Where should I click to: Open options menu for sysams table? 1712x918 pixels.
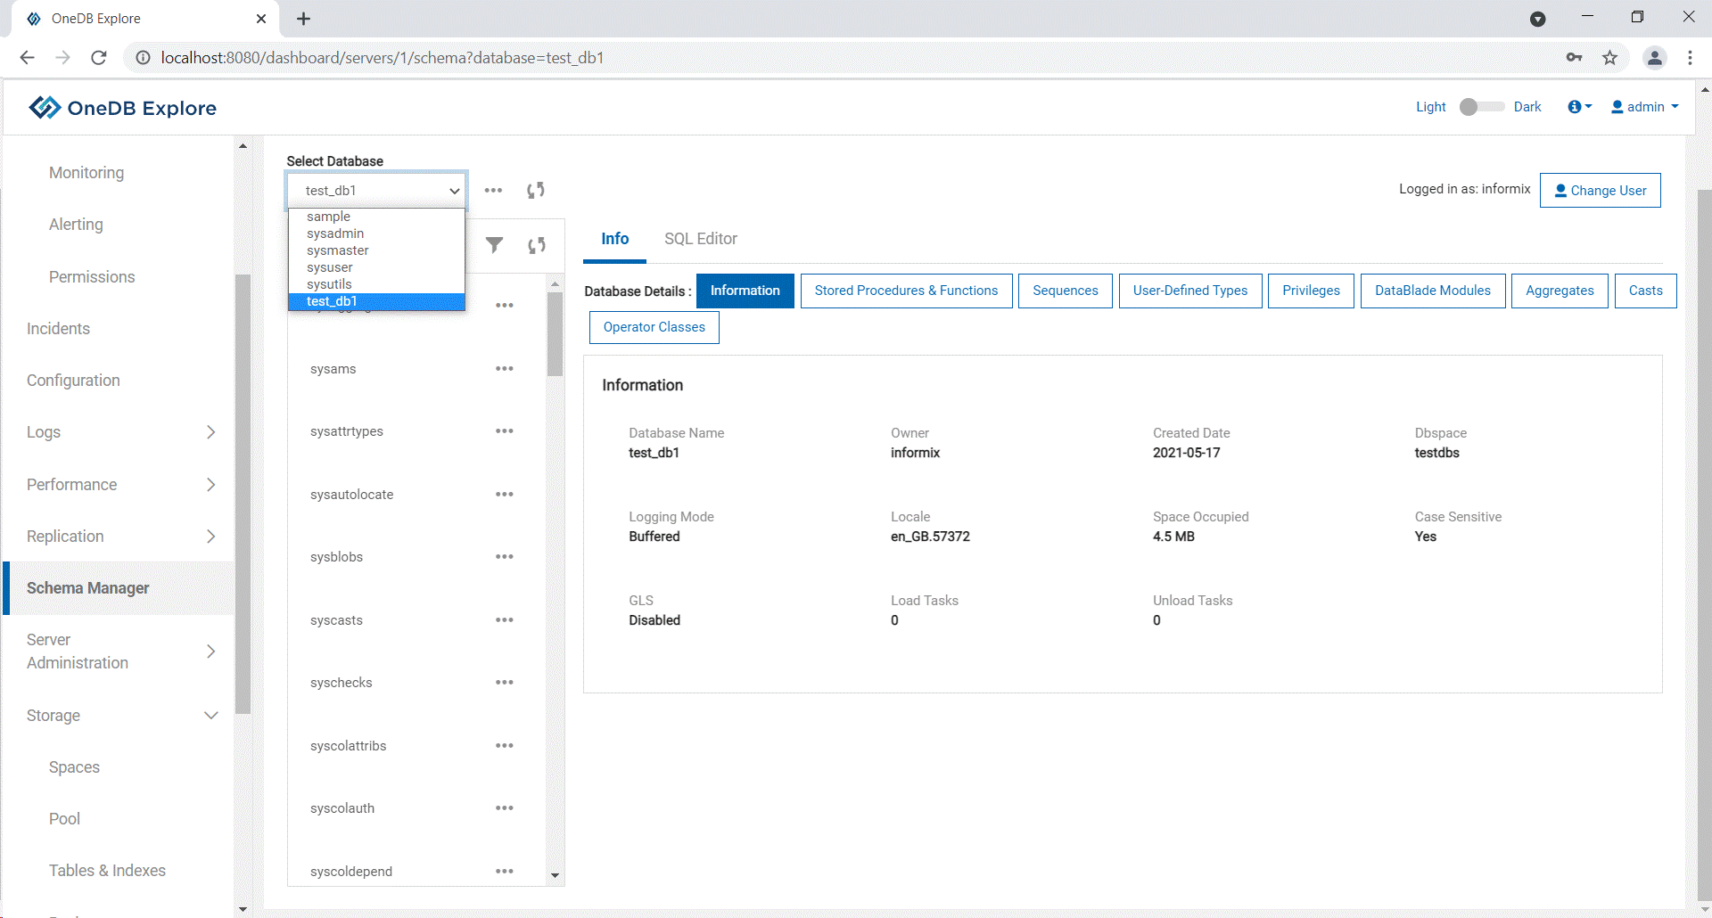pos(504,369)
